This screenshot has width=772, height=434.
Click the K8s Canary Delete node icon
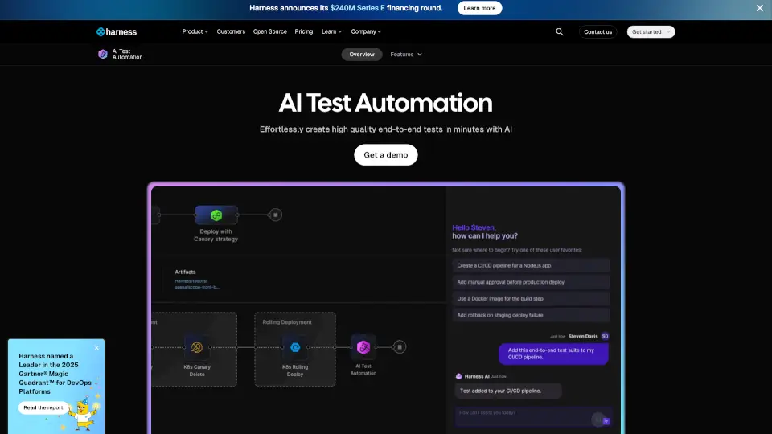point(196,347)
